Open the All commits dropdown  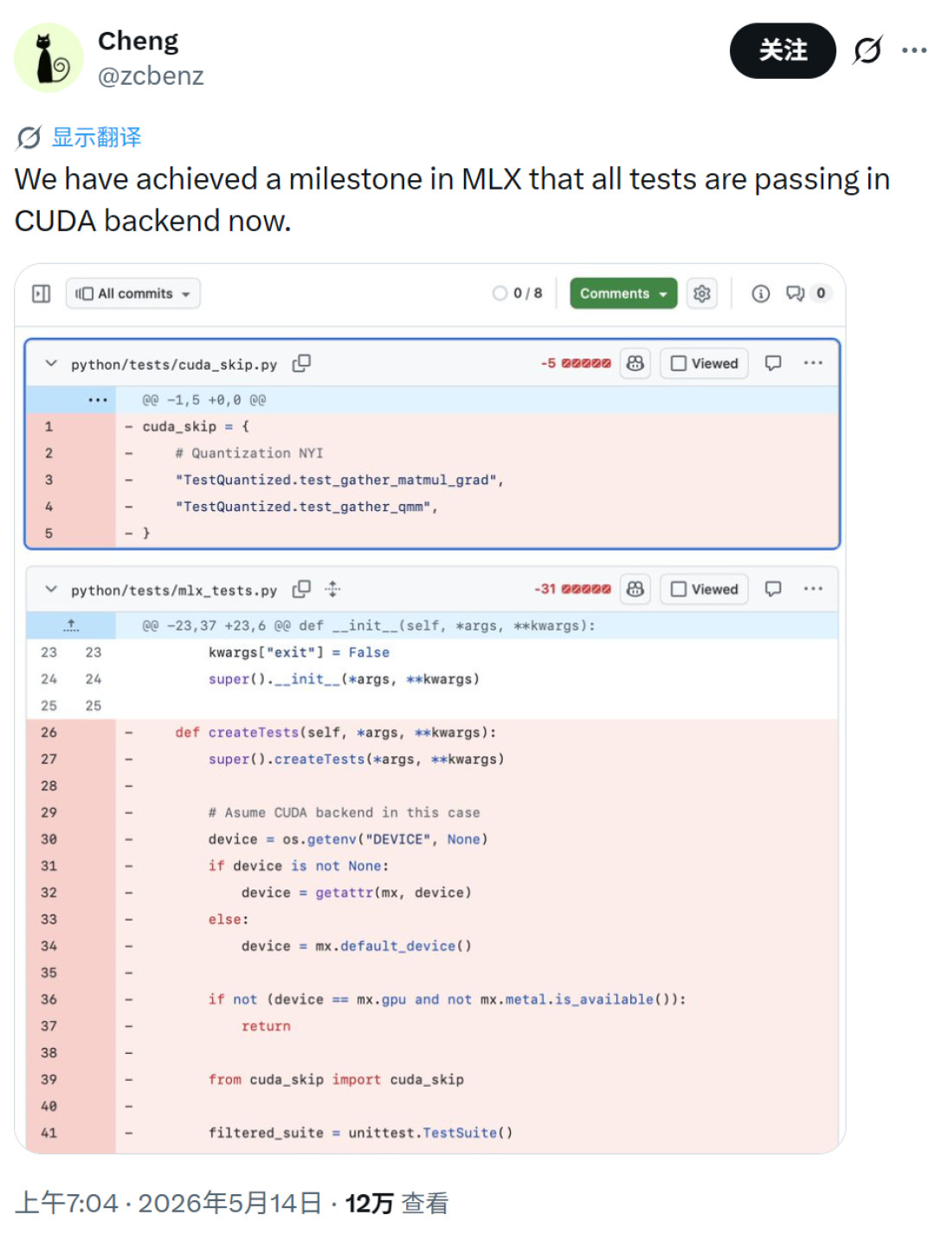[x=132, y=294]
